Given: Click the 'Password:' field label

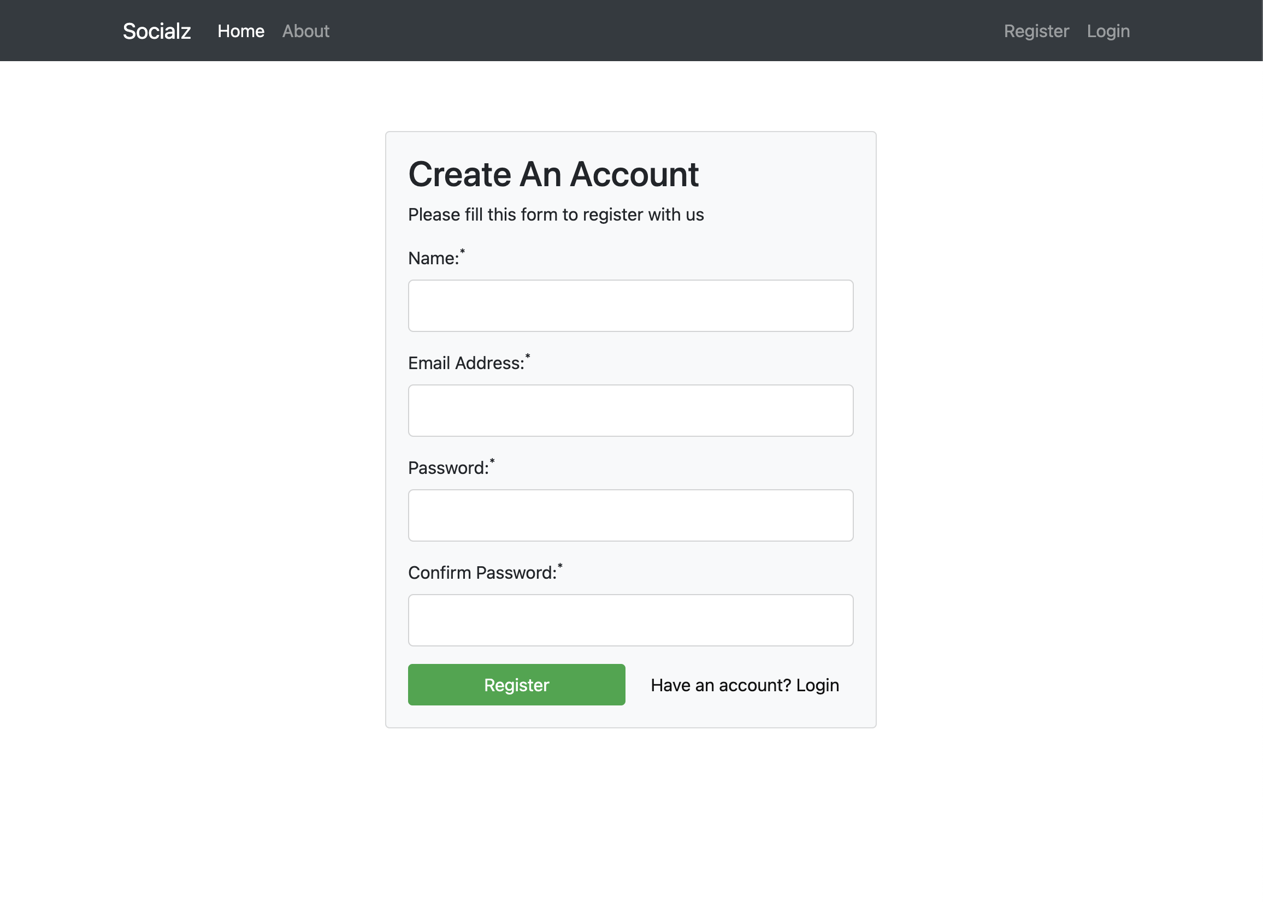Looking at the screenshot, I should [448, 468].
